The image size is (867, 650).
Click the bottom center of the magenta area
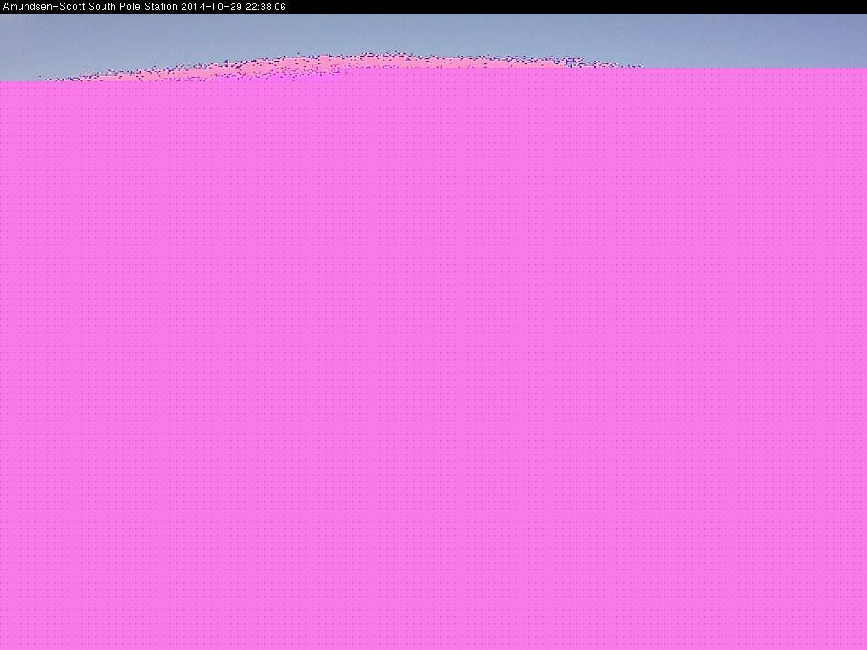433,643
